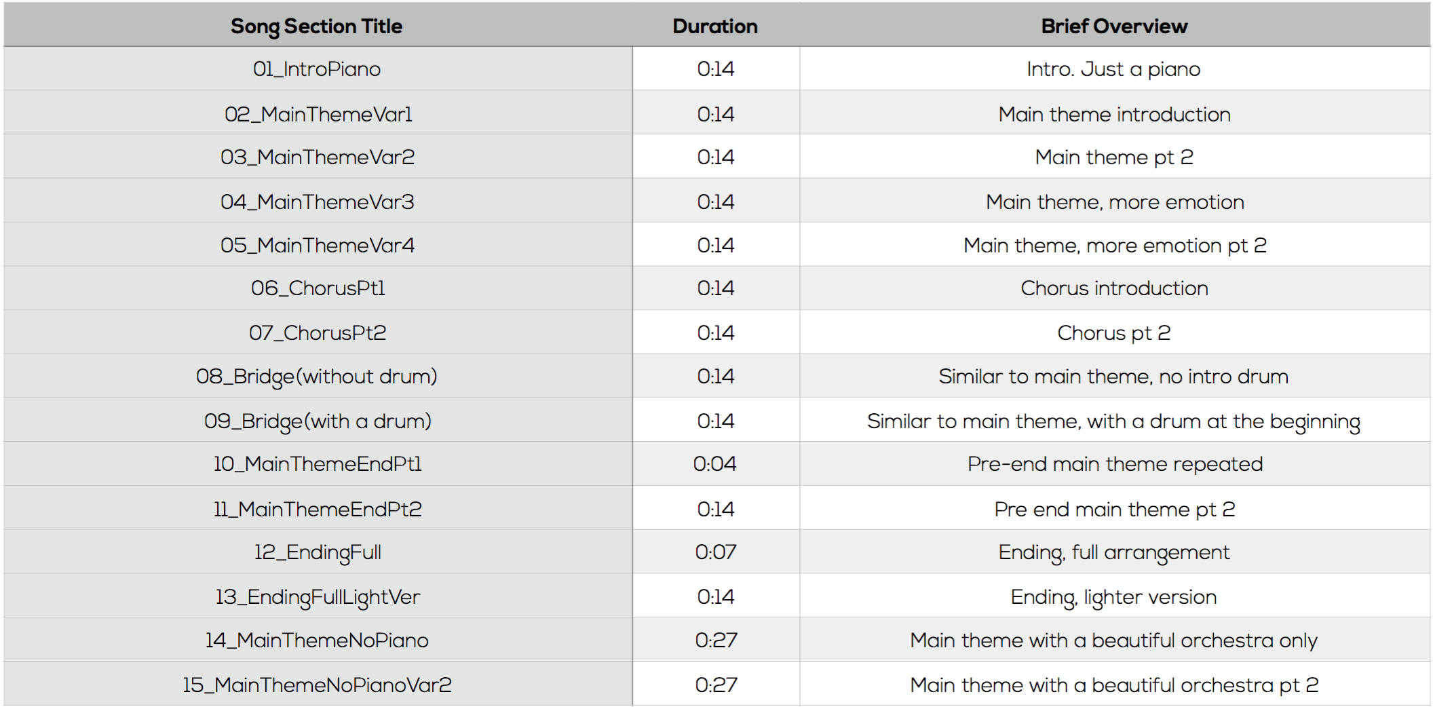This screenshot has height=707, width=1433.
Task: Select the 15_MainThemeNoPianoVar2 title cell
Action: pos(318,684)
